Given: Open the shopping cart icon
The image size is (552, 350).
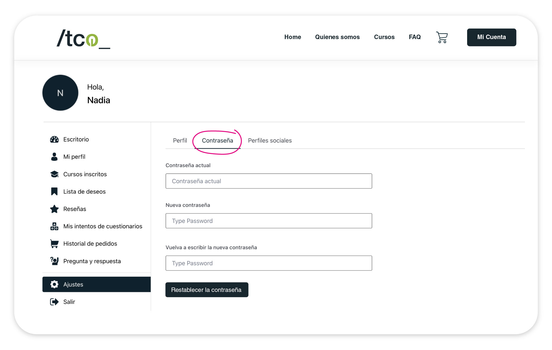Looking at the screenshot, I should (x=442, y=37).
